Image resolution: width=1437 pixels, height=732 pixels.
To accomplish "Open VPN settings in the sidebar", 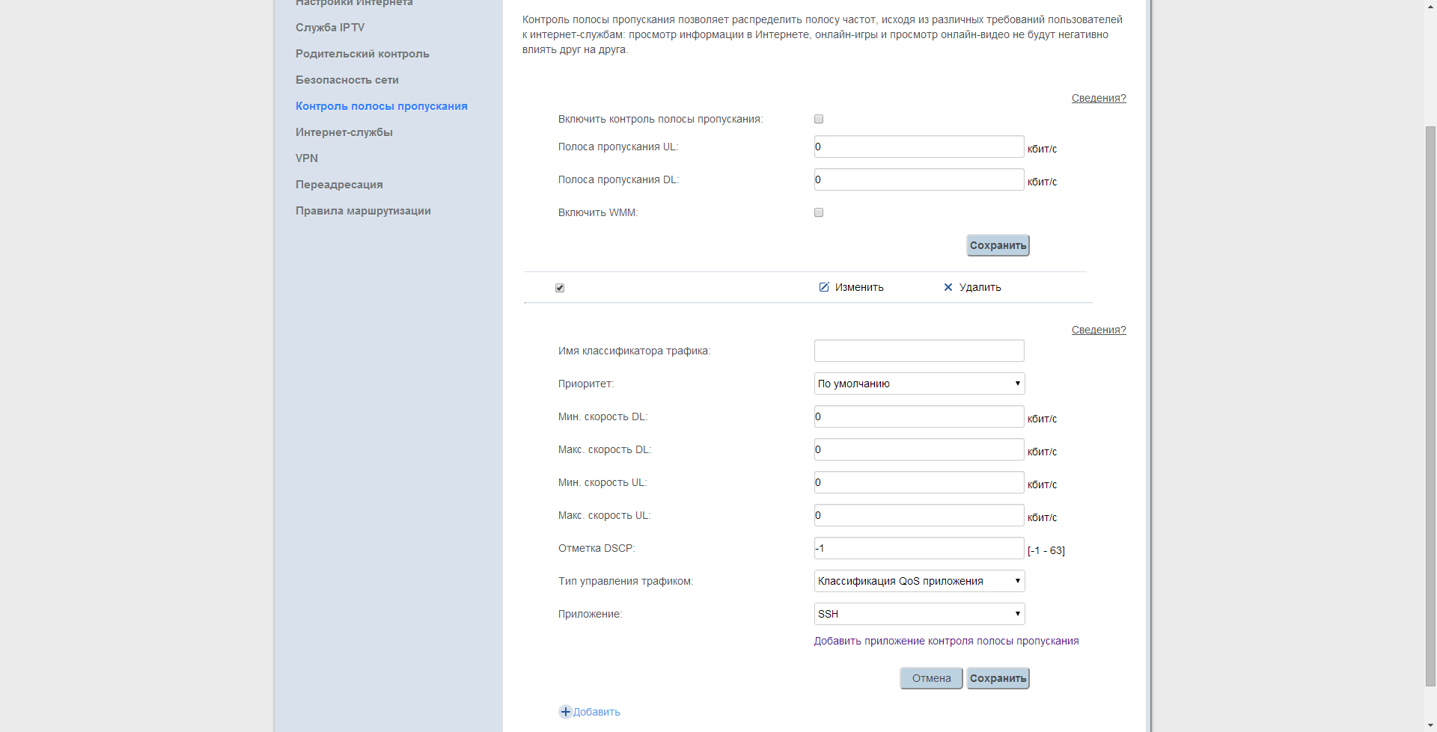I will click(307, 159).
